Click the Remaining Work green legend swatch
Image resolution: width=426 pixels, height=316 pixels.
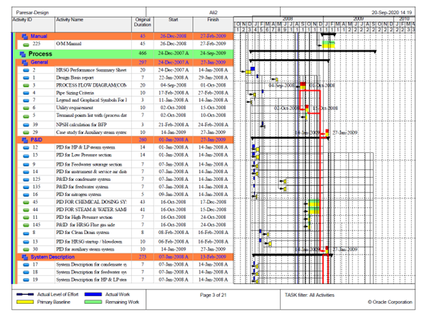(93, 302)
